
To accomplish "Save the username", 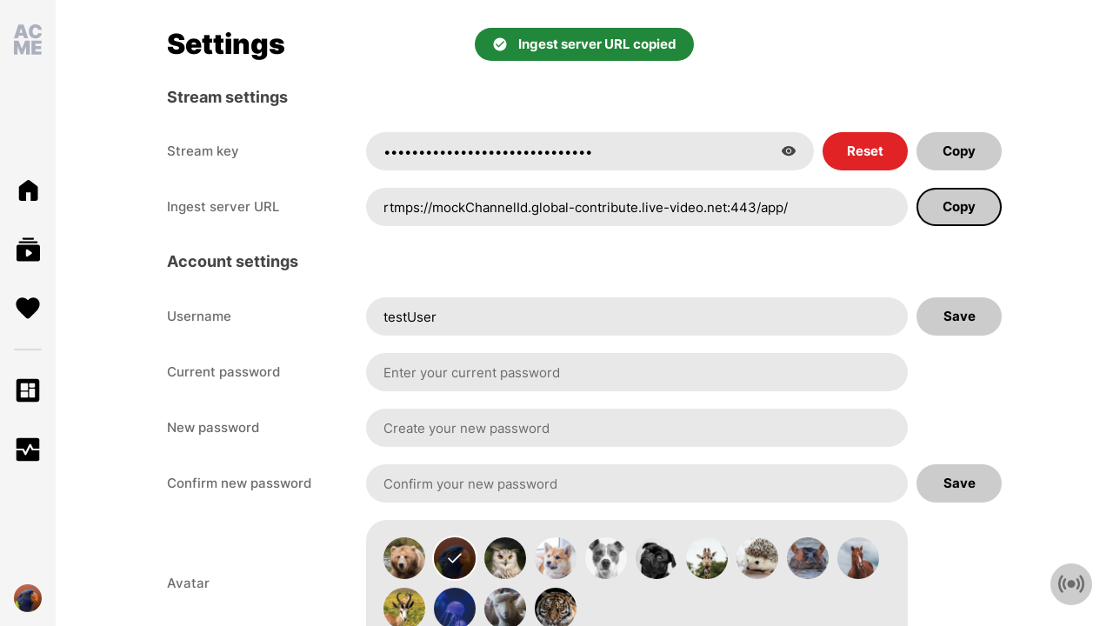I will coord(959,316).
